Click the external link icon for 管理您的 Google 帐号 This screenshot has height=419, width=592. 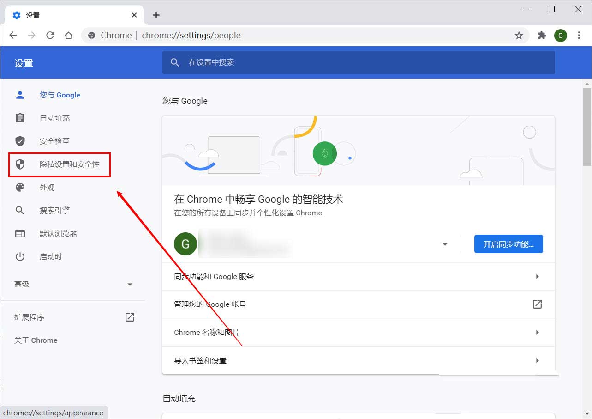[x=537, y=304]
